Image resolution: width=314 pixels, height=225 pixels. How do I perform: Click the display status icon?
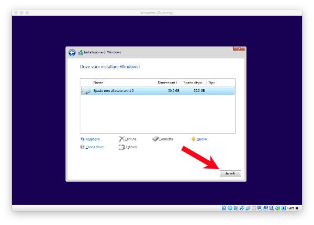tap(260, 208)
